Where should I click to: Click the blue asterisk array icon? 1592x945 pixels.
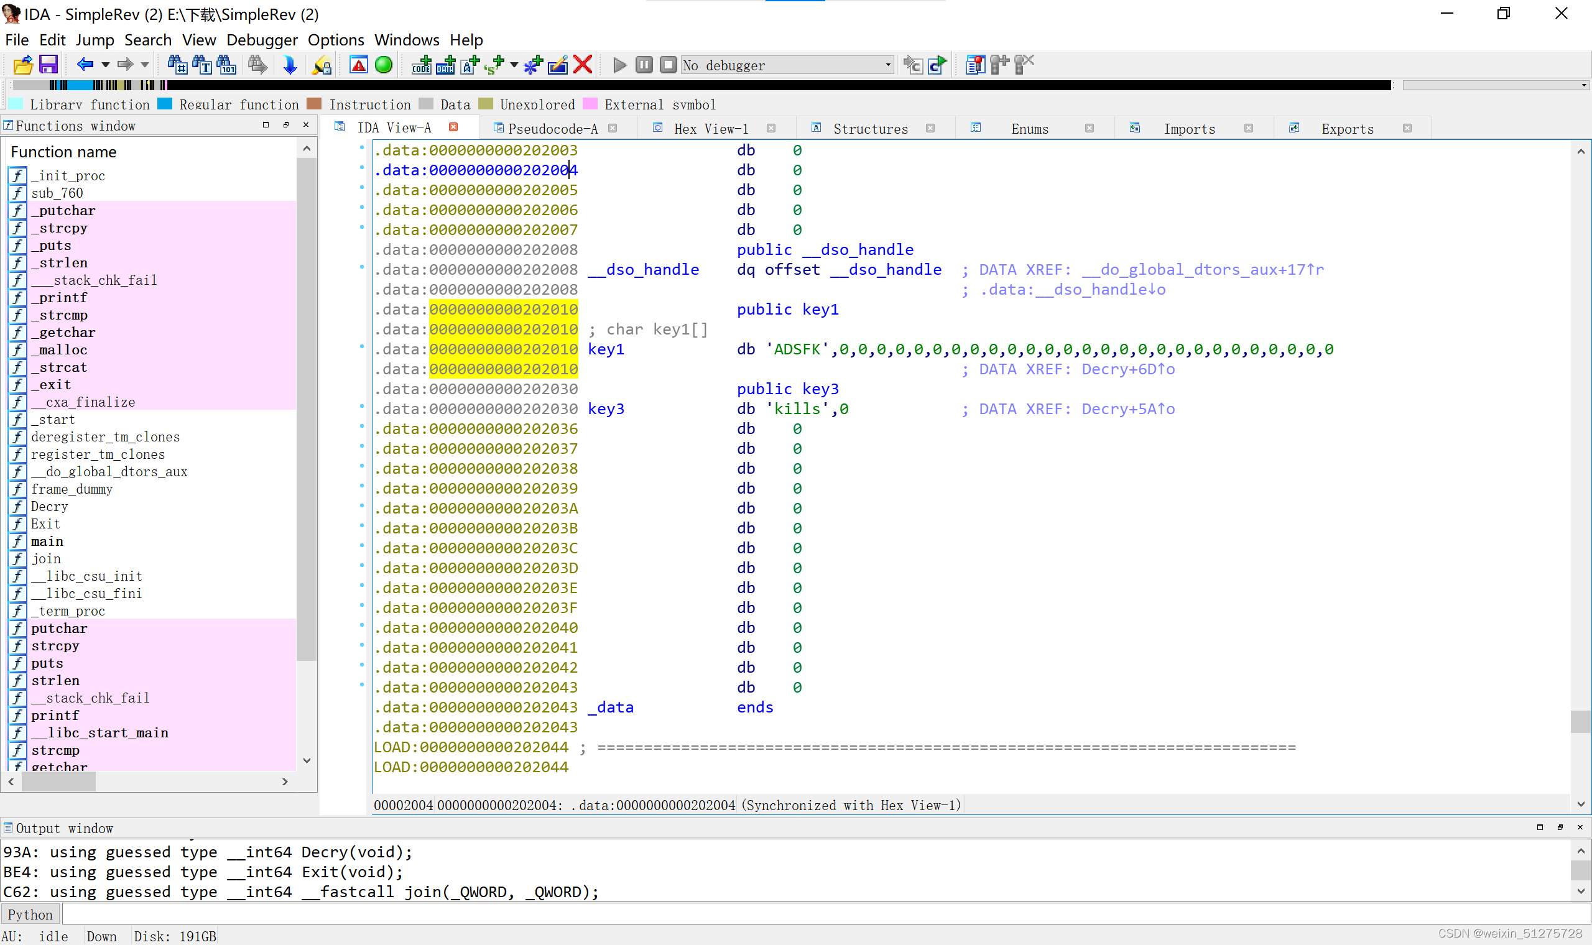point(533,65)
